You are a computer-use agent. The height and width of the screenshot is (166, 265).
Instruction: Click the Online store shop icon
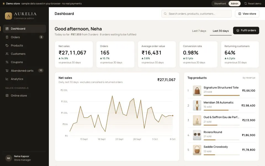(x=7, y=95)
